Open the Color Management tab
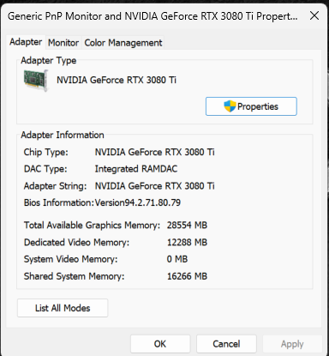329x356 pixels. pos(123,43)
